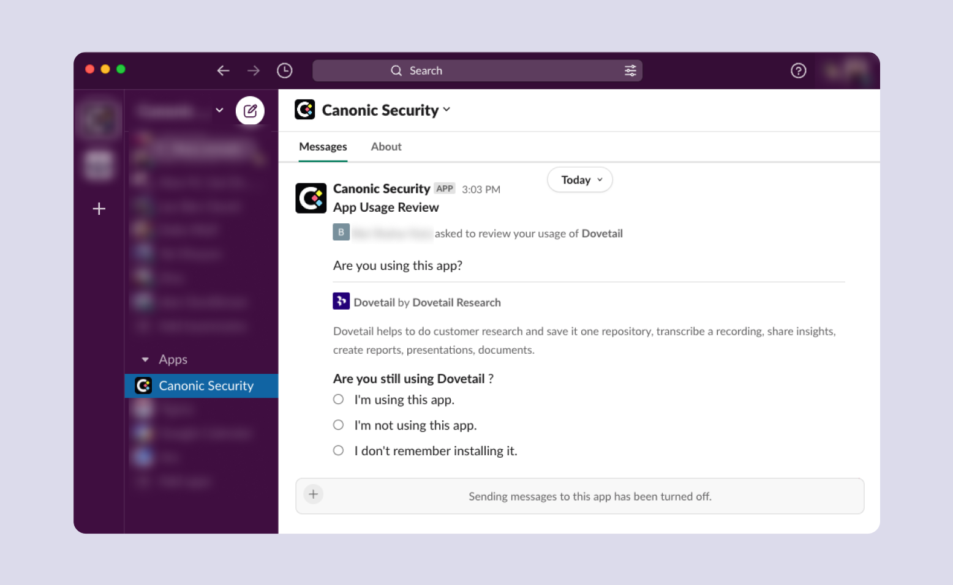953x585 pixels.
Task: Click the plus icon in the left sidebar
Action: point(99,209)
